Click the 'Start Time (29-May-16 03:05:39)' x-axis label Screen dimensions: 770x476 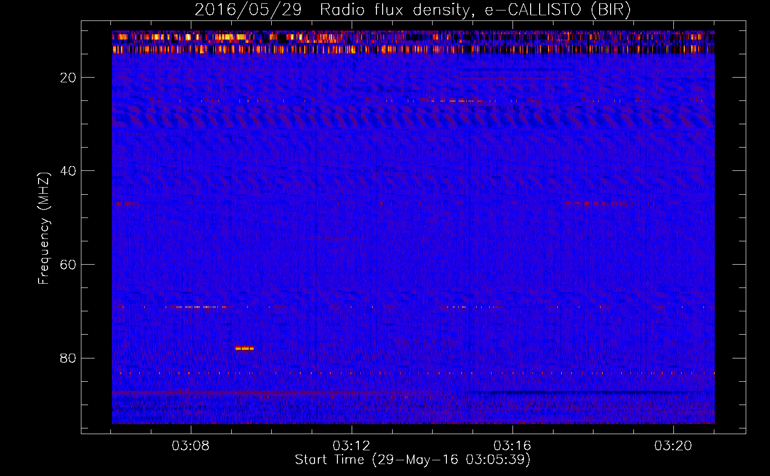pyautogui.click(x=412, y=460)
